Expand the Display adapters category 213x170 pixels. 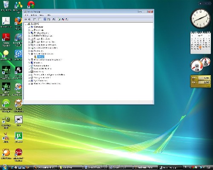[29, 33]
